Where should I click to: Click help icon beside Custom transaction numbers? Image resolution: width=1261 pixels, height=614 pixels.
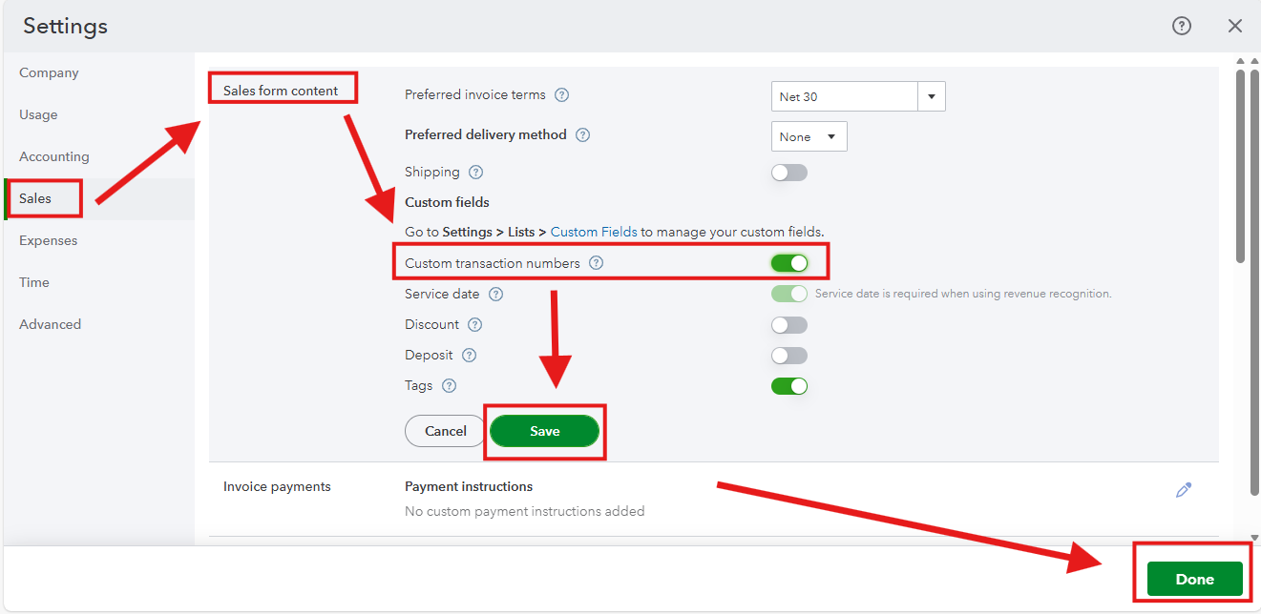pyautogui.click(x=597, y=263)
